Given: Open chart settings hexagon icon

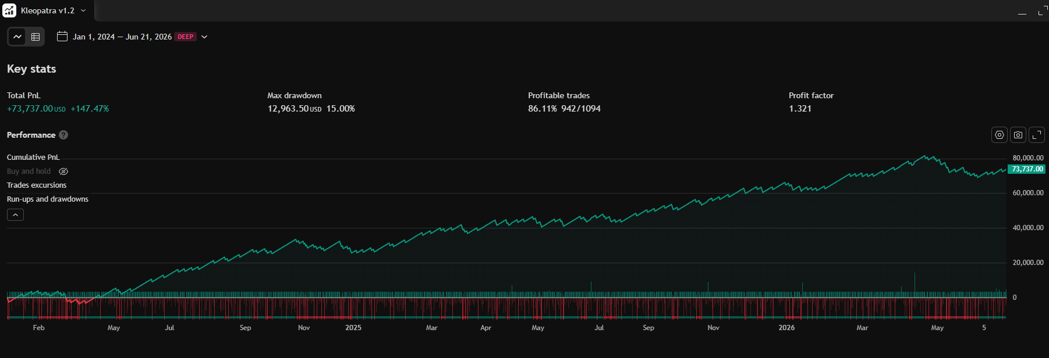Looking at the screenshot, I should pos(1000,135).
